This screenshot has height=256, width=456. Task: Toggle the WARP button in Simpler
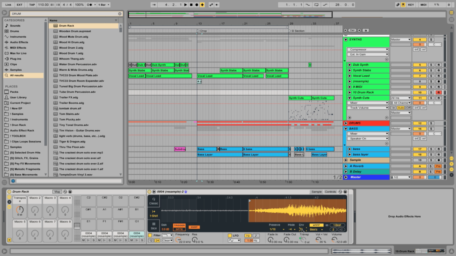[316, 225]
